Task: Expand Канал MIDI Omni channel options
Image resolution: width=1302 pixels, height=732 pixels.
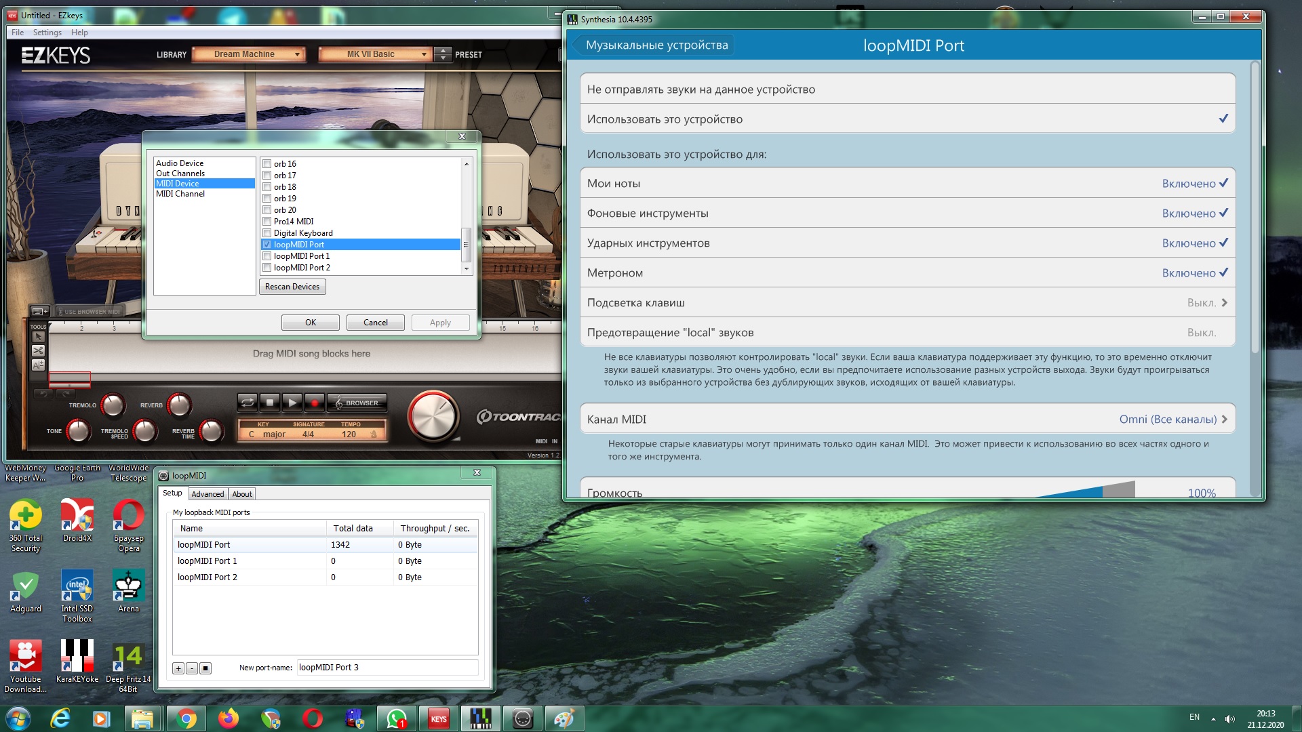Action: [x=907, y=420]
